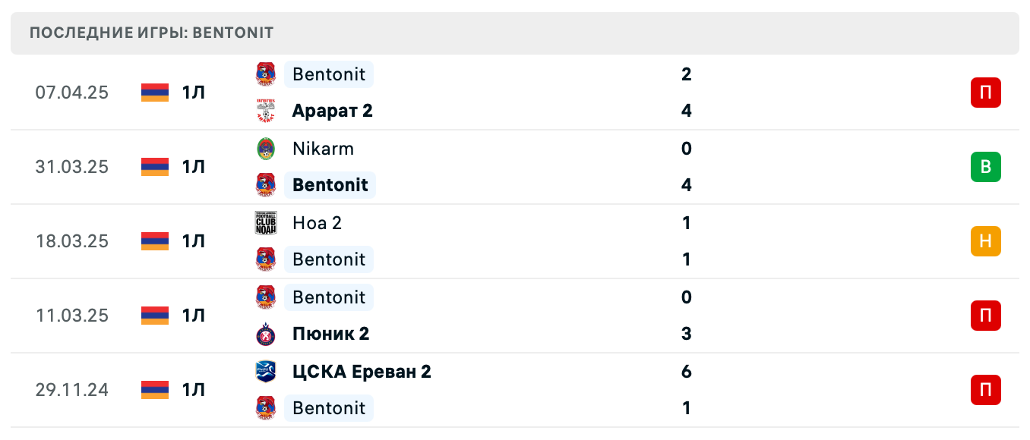Click the Пюник 2 club badge
Viewport: 1030px width, 440px height.
click(x=265, y=334)
